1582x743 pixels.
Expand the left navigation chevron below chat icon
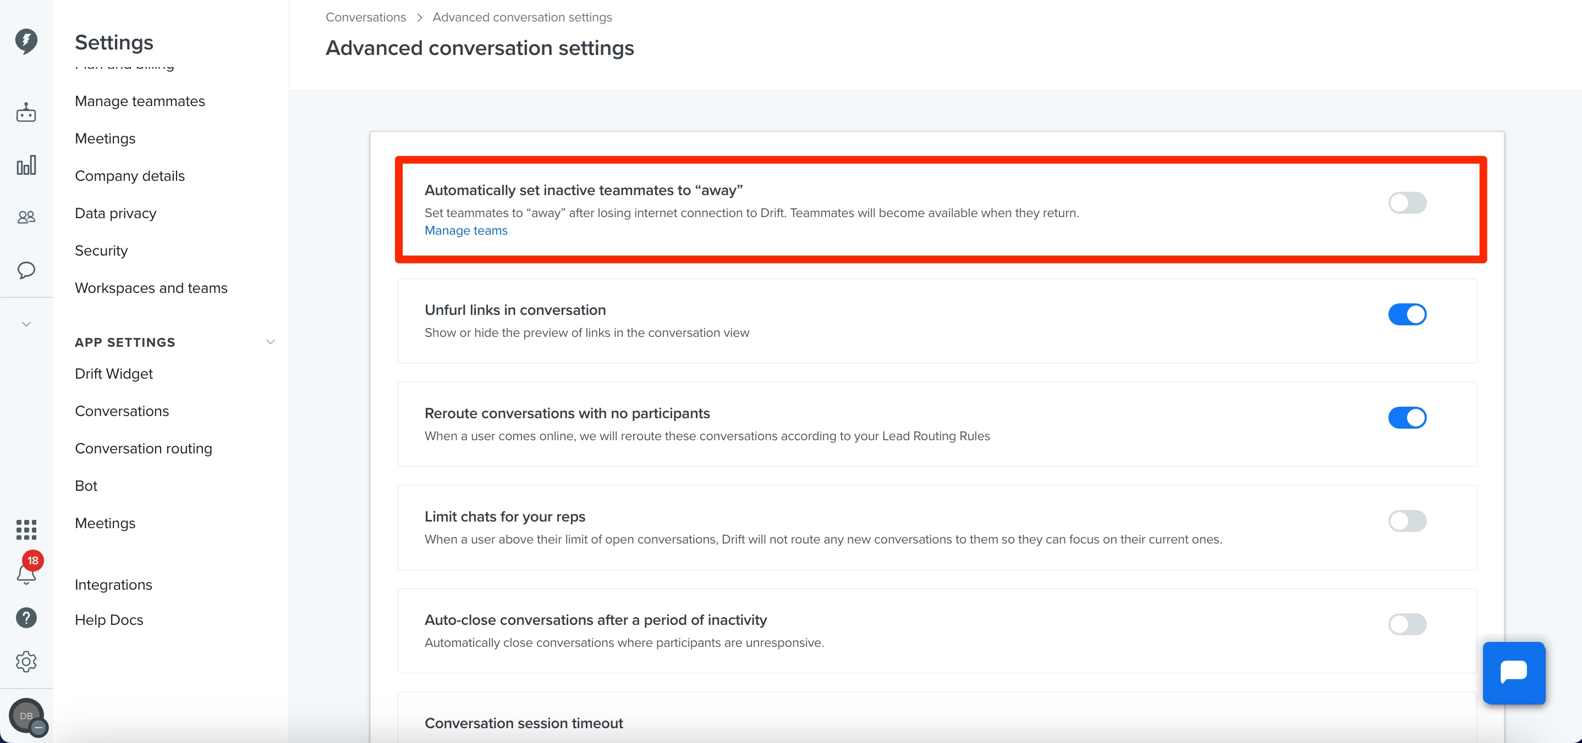pos(26,324)
